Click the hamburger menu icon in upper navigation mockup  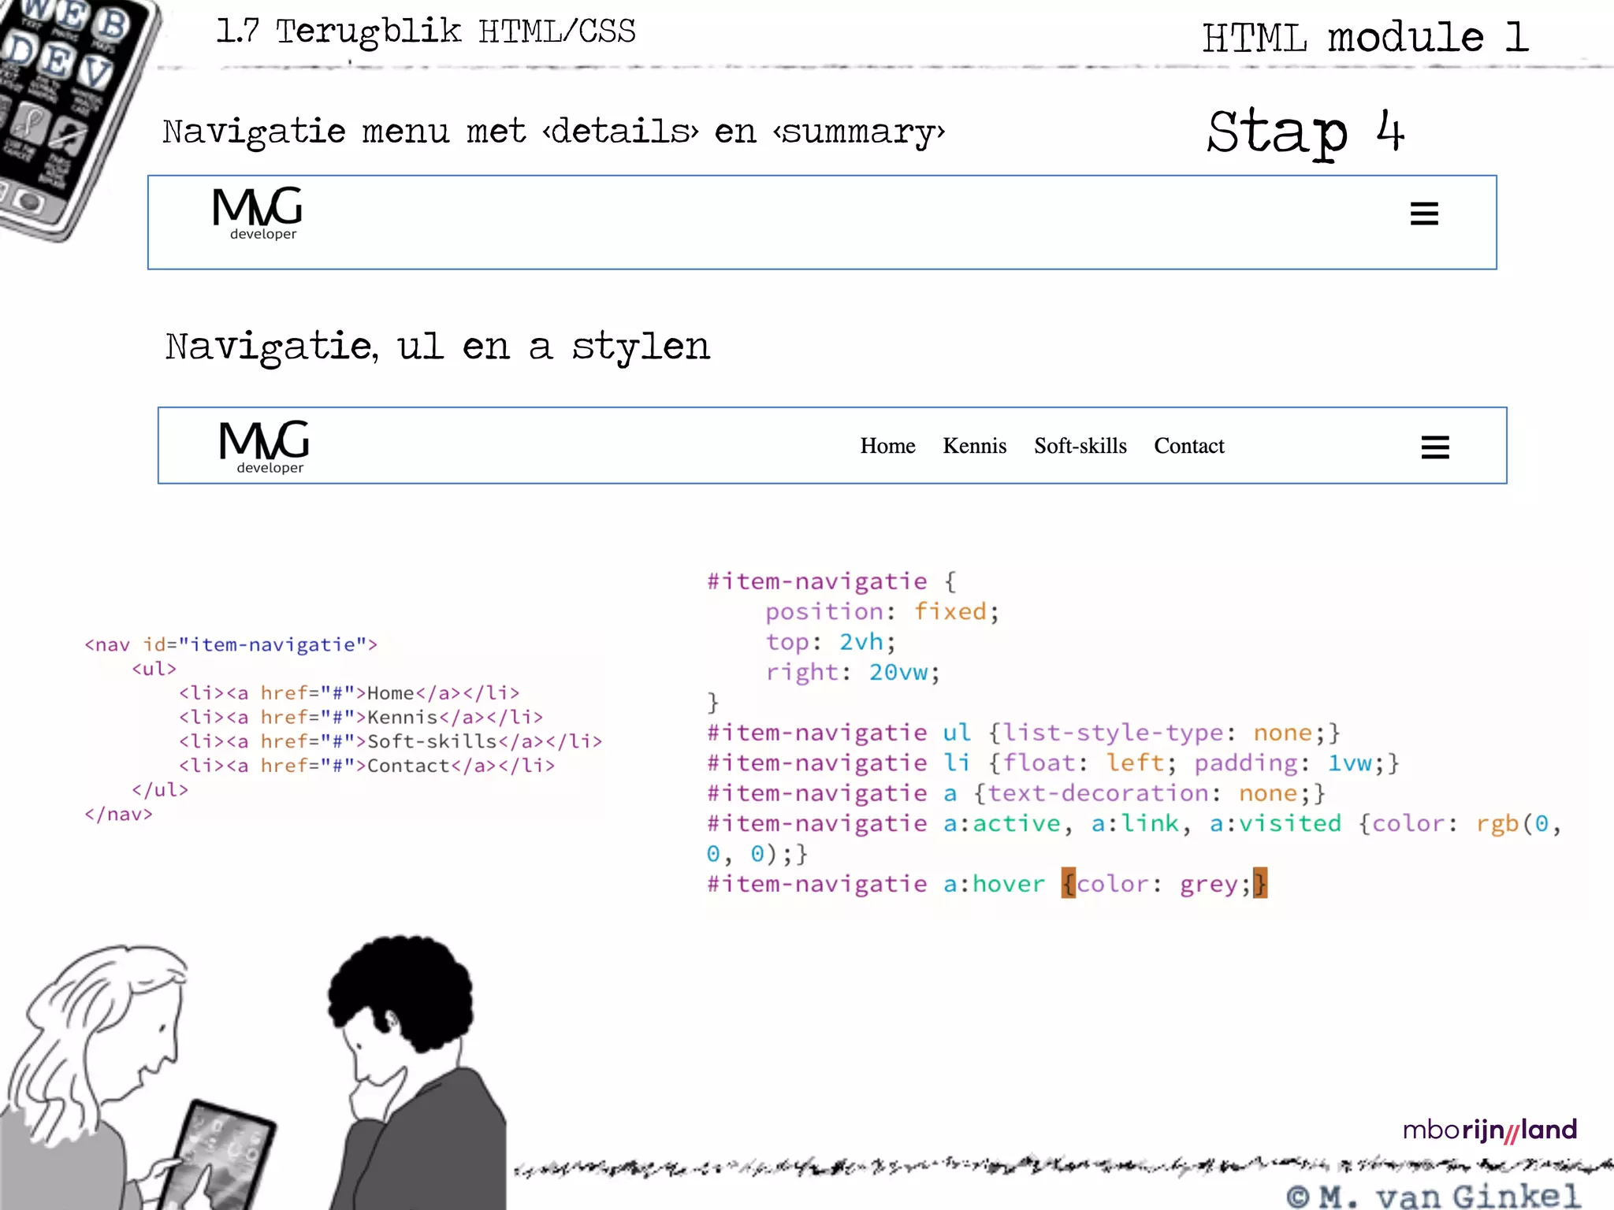[1424, 213]
